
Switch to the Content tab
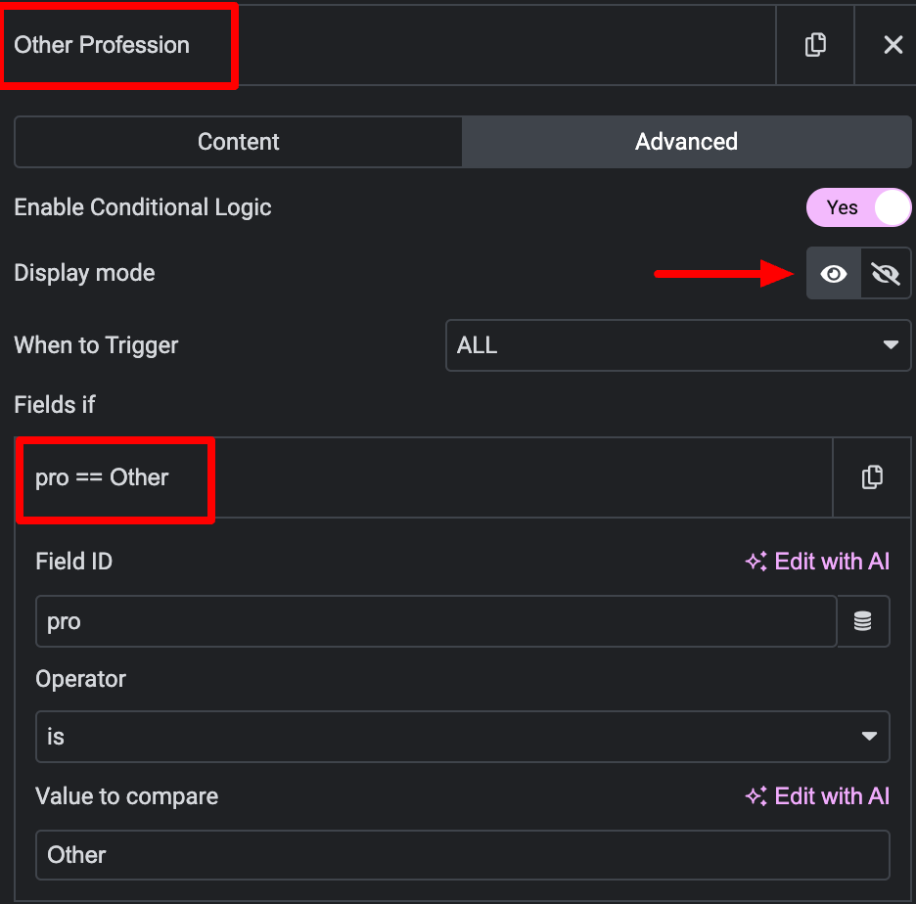point(239,142)
